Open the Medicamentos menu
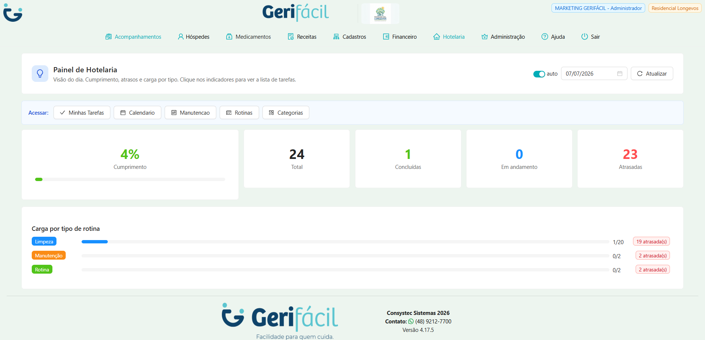Screen dimensions: 705x340 pyautogui.click(x=248, y=37)
